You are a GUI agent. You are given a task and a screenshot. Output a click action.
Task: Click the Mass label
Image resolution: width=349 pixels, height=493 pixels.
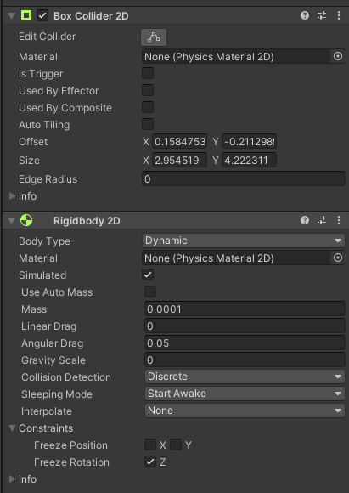click(x=34, y=309)
